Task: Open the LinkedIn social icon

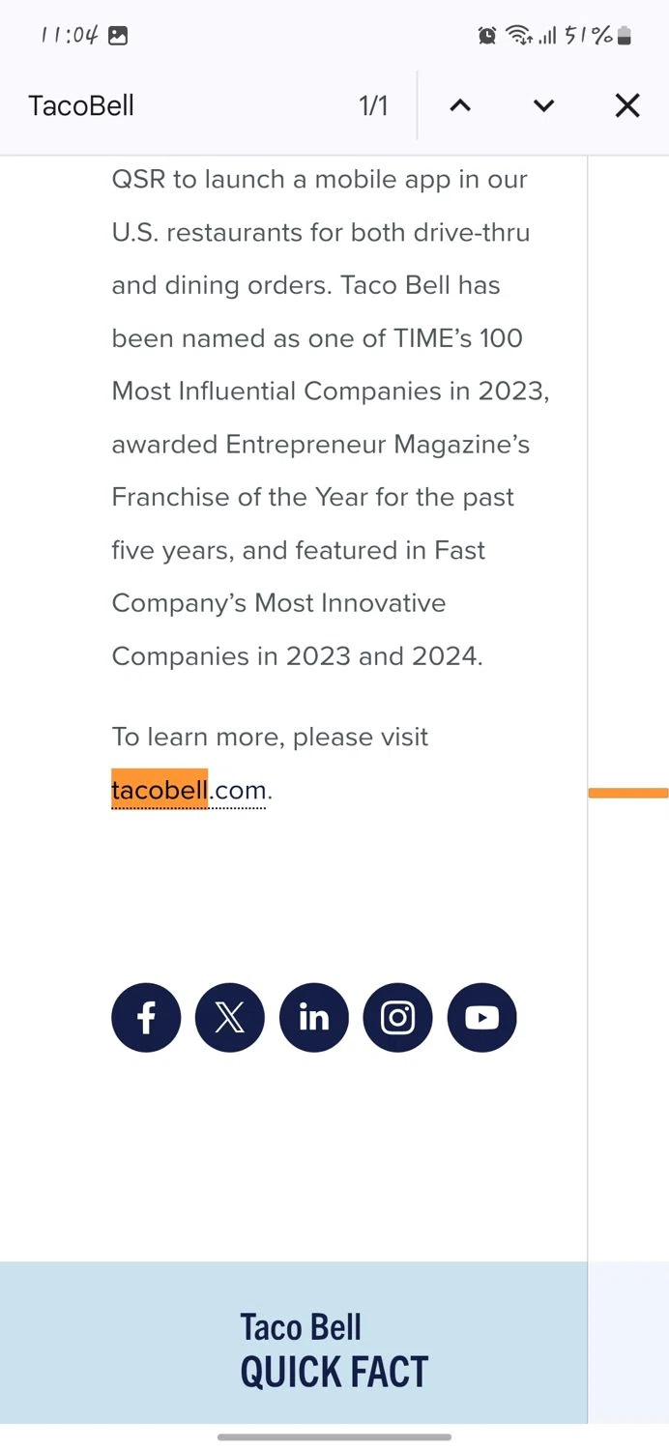Action: click(x=314, y=1018)
